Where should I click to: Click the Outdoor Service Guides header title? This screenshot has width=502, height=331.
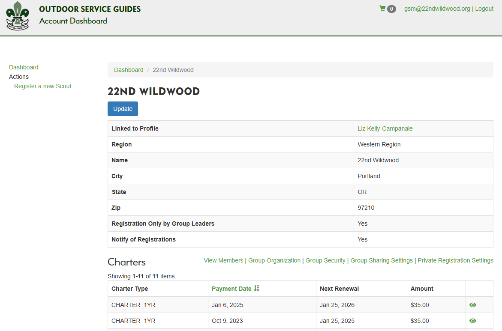[x=90, y=9]
